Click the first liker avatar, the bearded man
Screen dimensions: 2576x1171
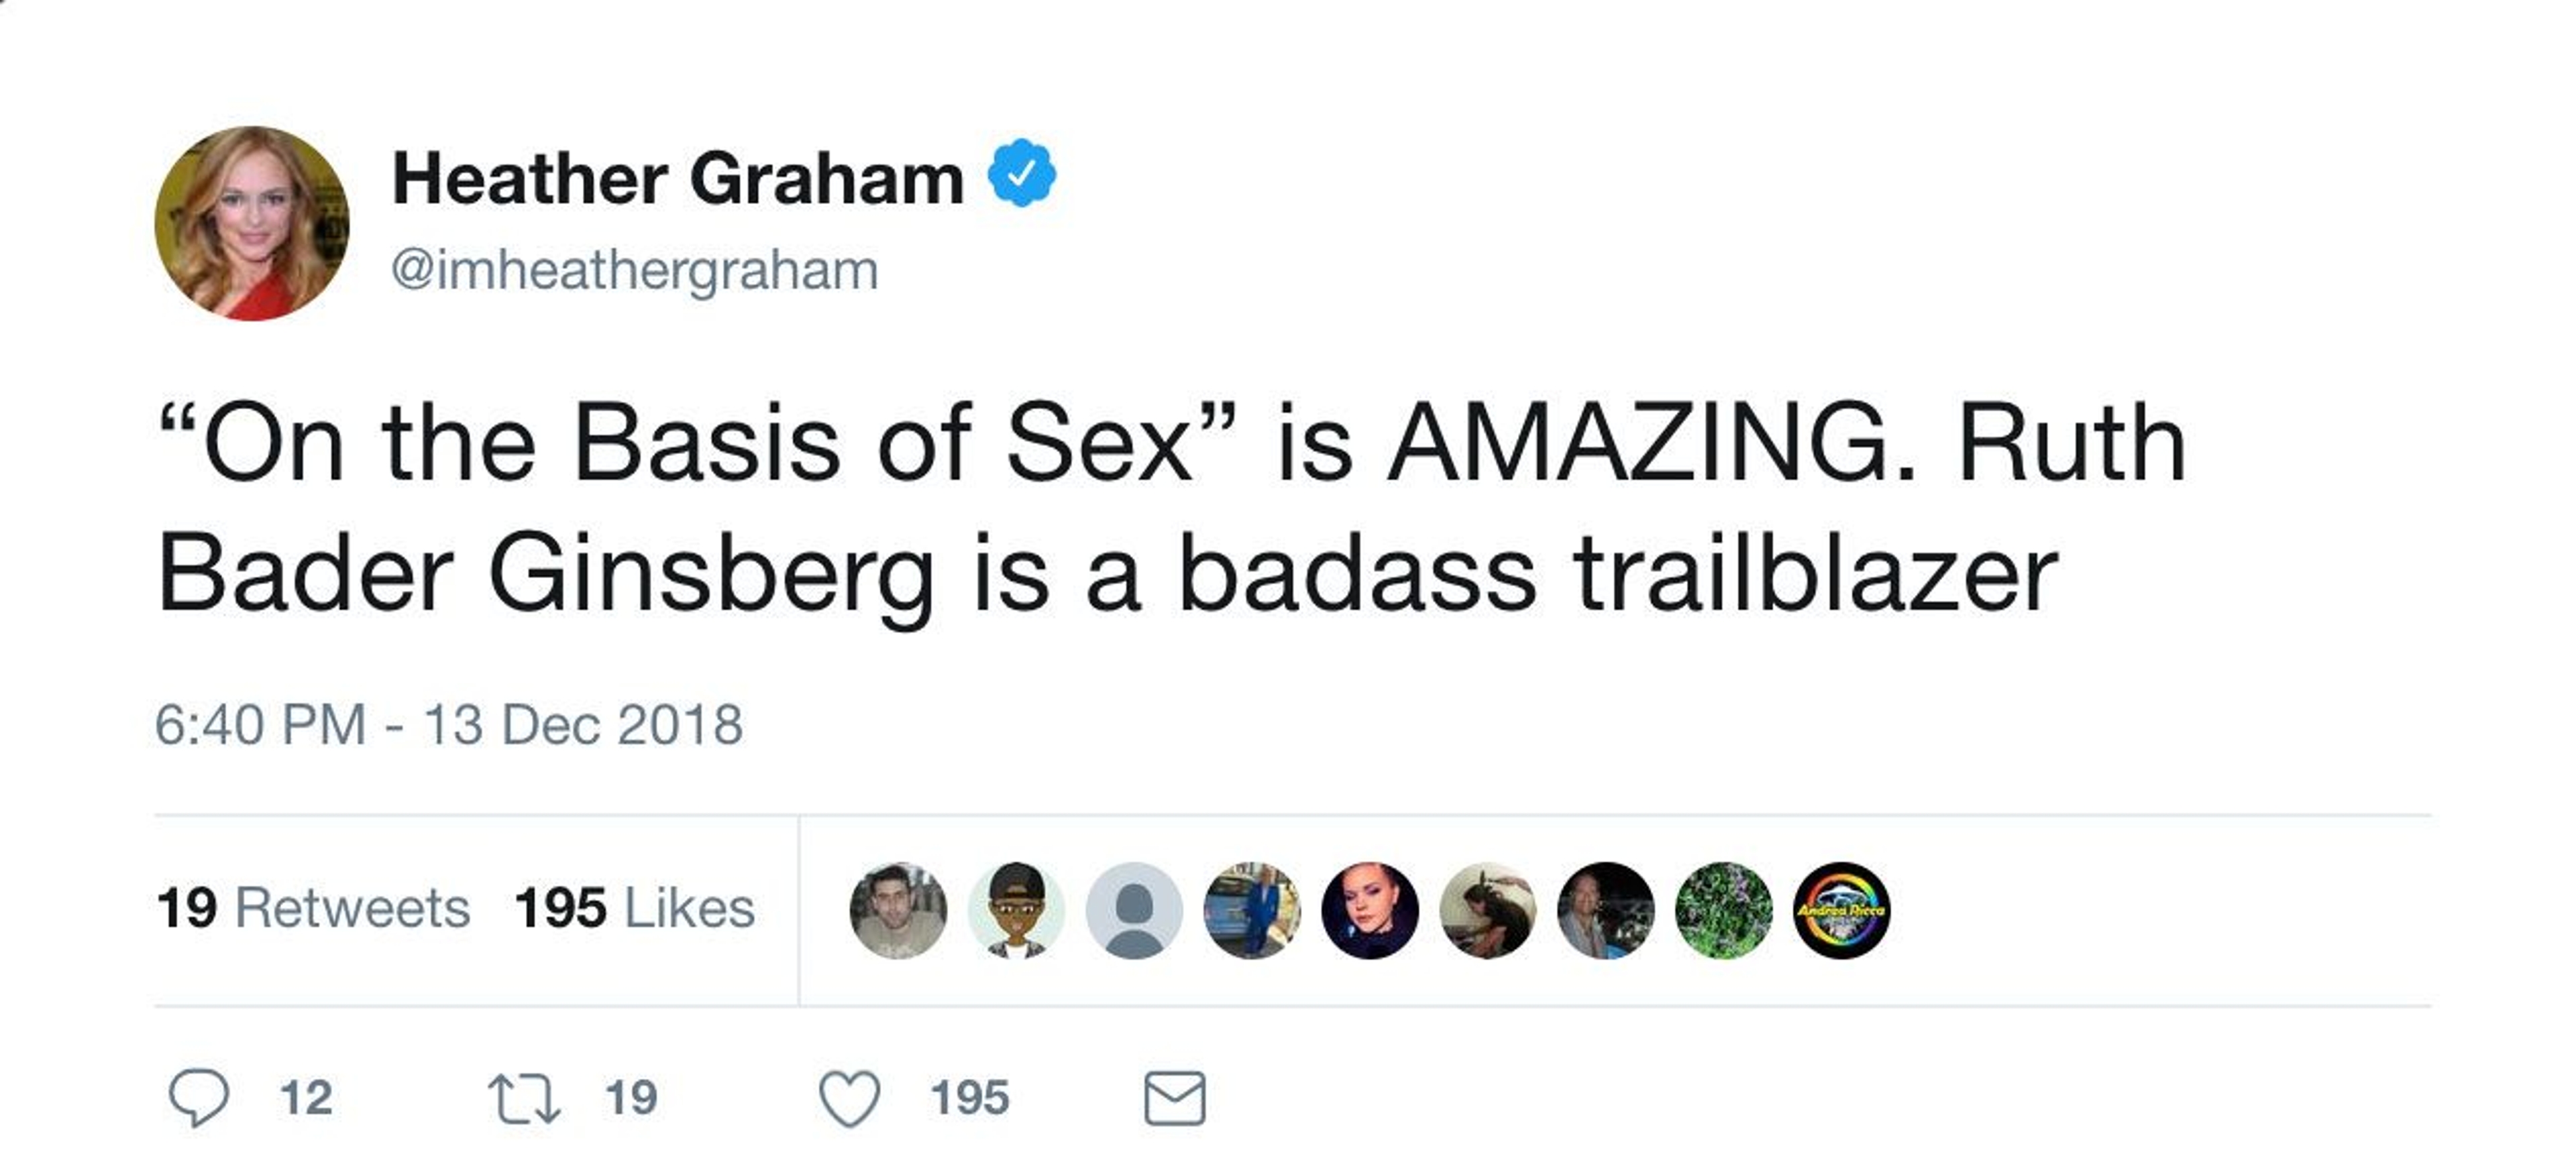[x=898, y=910]
